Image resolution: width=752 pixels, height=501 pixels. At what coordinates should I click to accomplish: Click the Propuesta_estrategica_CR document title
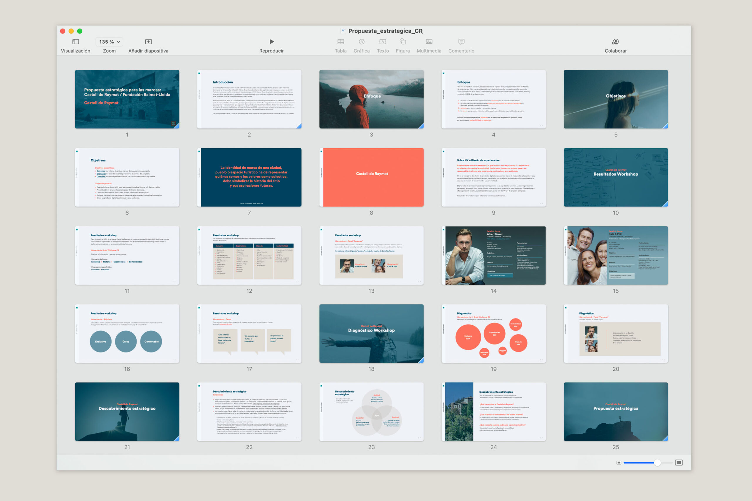point(385,31)
